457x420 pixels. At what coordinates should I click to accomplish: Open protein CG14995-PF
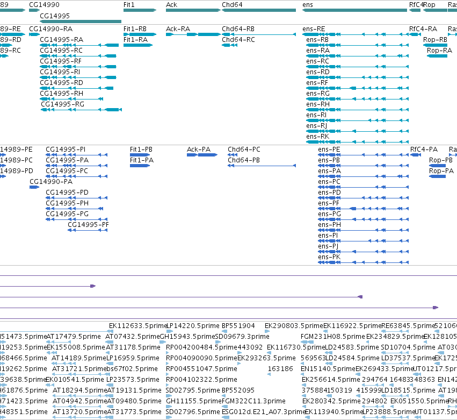(x=88, y=225)
